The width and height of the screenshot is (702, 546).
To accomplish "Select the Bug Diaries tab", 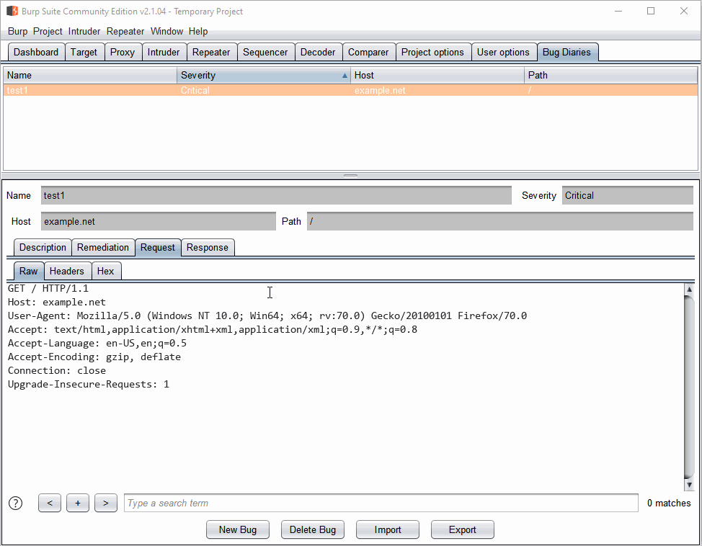I will point(567,53).
